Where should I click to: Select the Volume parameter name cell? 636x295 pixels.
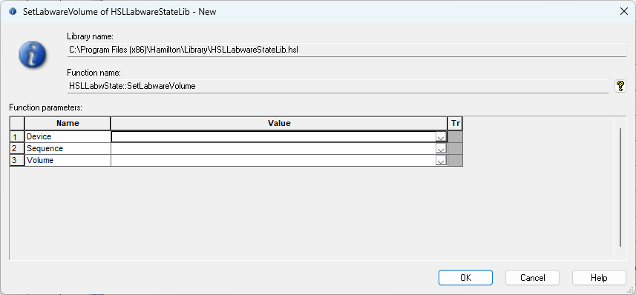(x=68, y=160)
